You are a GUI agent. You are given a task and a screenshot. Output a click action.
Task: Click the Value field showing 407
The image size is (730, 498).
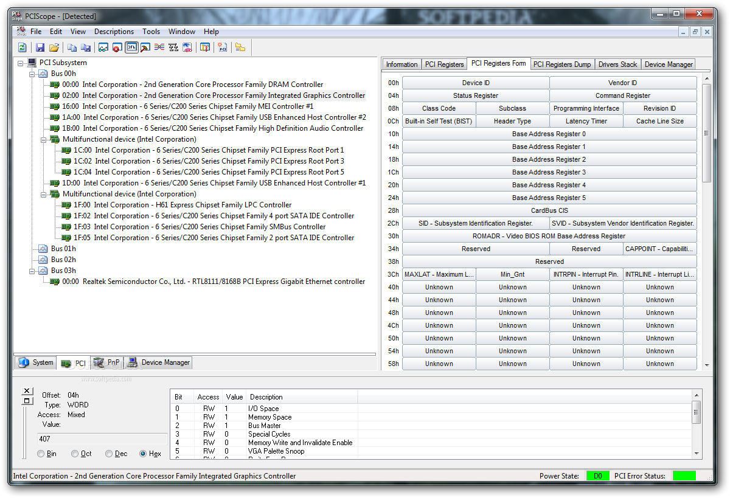[x=102, y=439]
